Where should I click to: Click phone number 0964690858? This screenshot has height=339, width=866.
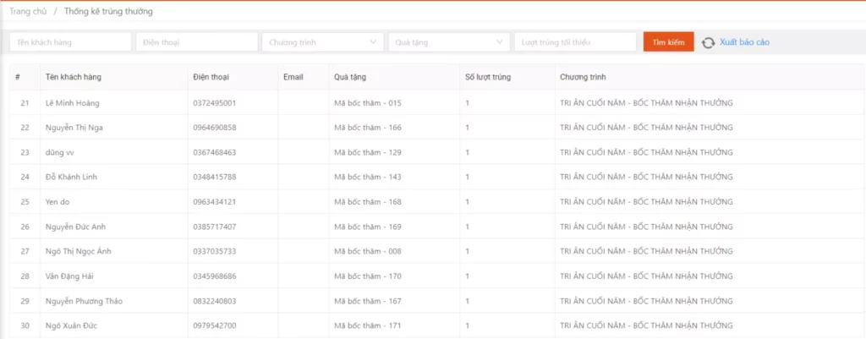click(214, 128)
